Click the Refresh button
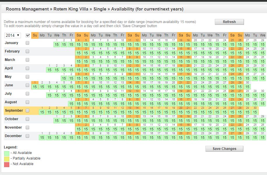The image size is (267, 175). point(229,22)
